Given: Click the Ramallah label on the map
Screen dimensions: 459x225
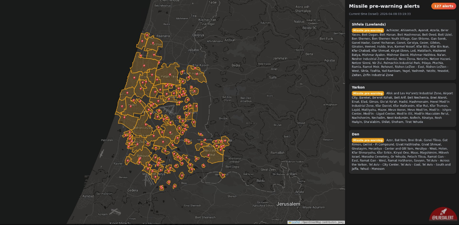Looking at the screenshot, I should point(277,153).
